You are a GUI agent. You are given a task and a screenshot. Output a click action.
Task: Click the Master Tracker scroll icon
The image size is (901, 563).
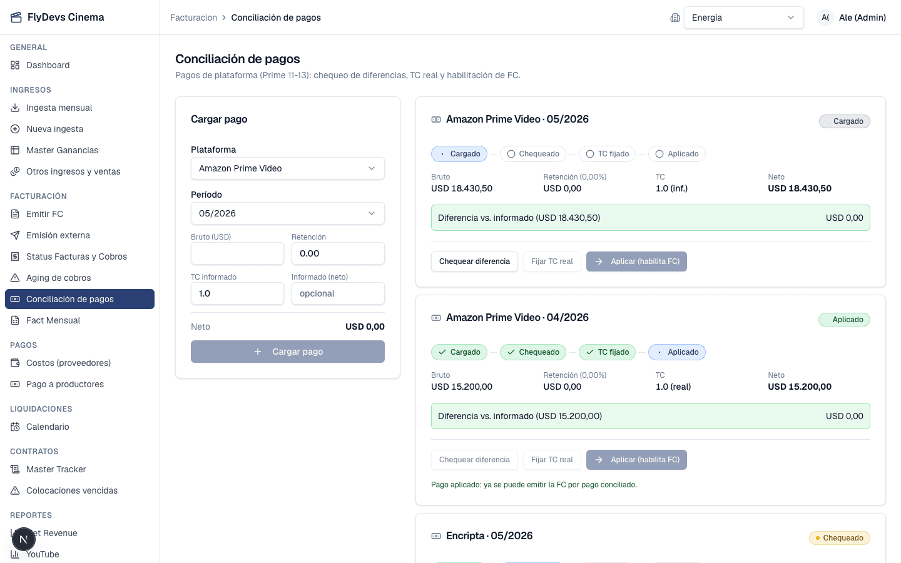(15, 469)
